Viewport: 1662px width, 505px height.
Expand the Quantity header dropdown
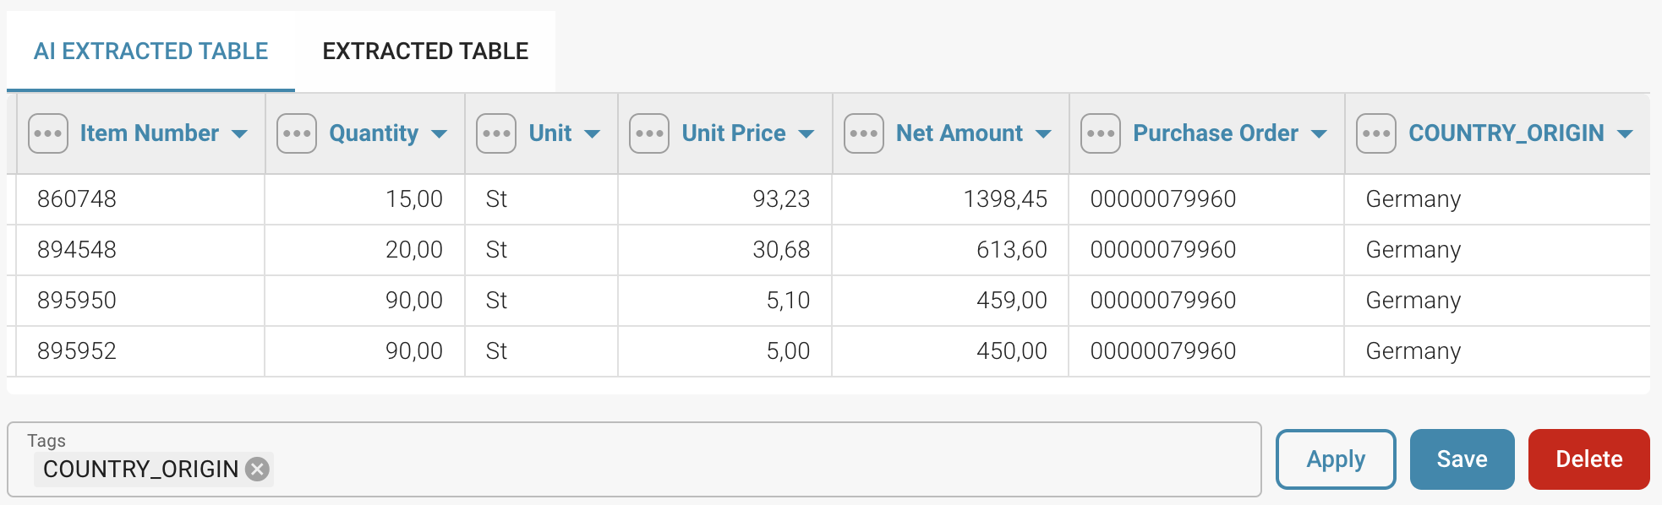coord(440,133)
